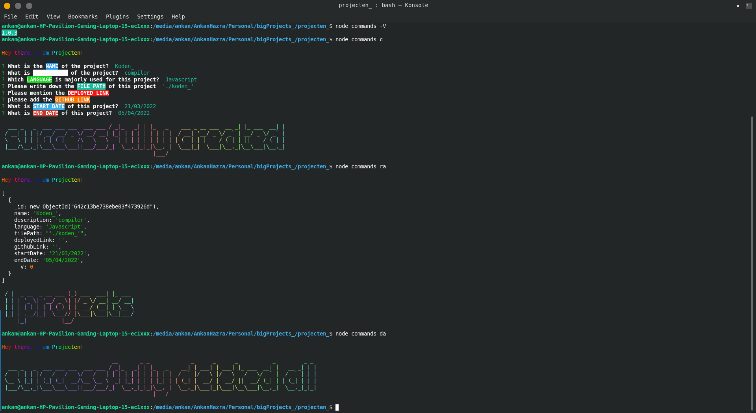Click the orange window control circle
The height and width of the screenshot is (413, 756).
pyautogui.click(x=7, y=6)
